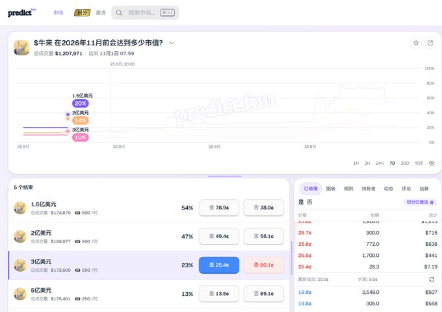Open the 1.5亿美元 outcome title

44,204
